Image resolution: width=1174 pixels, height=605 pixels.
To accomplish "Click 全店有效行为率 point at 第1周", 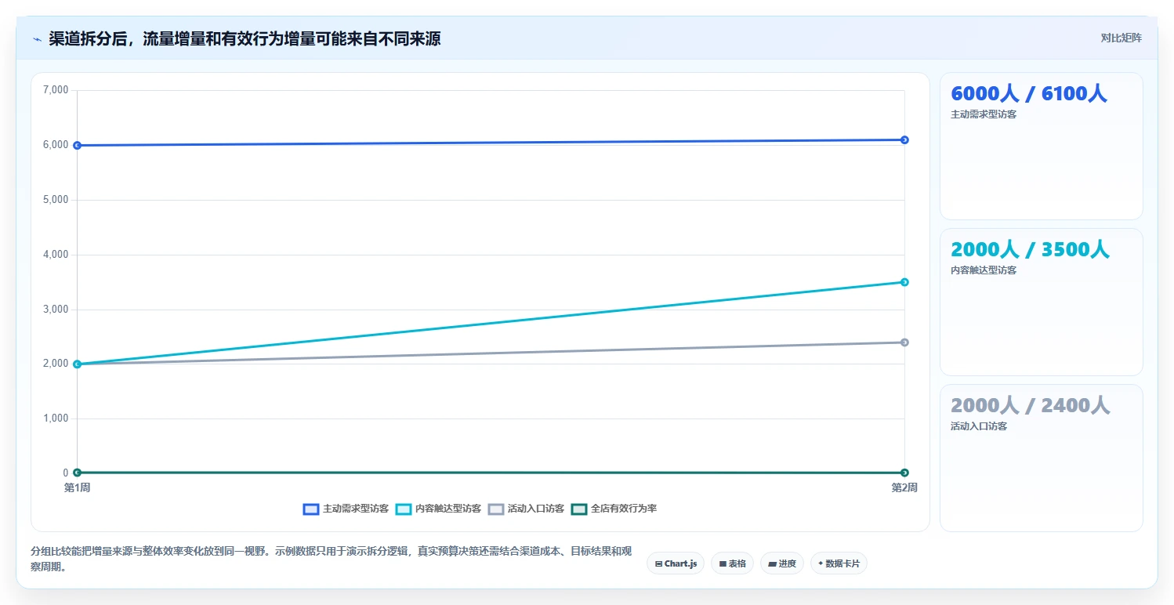I will point(77,473).
